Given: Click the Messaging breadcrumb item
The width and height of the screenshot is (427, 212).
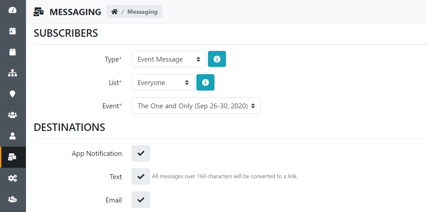Looking at the screenshot, I should point(142,12).
